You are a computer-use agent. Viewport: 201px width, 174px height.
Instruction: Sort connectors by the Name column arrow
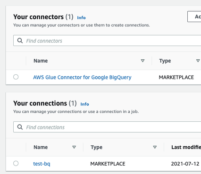click(x=142, y=61)
